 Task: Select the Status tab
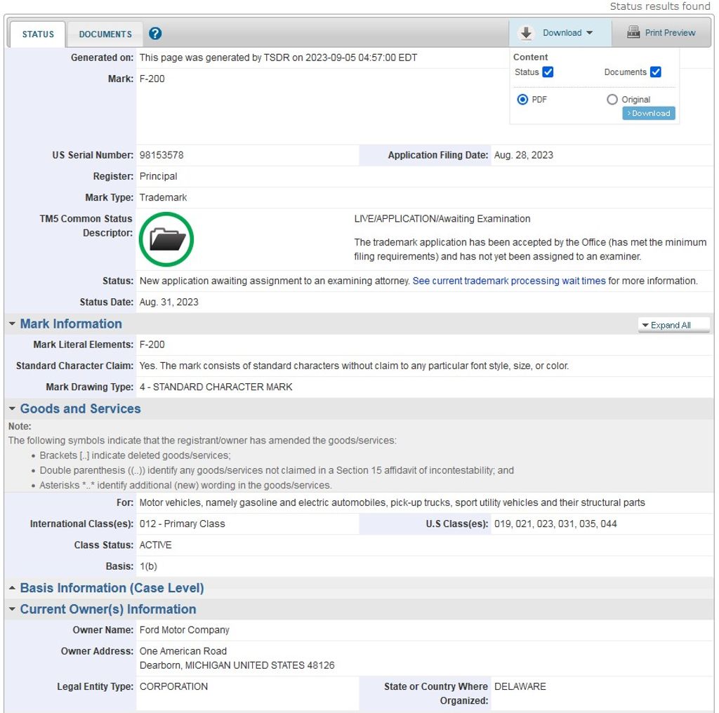pos(38,34)
